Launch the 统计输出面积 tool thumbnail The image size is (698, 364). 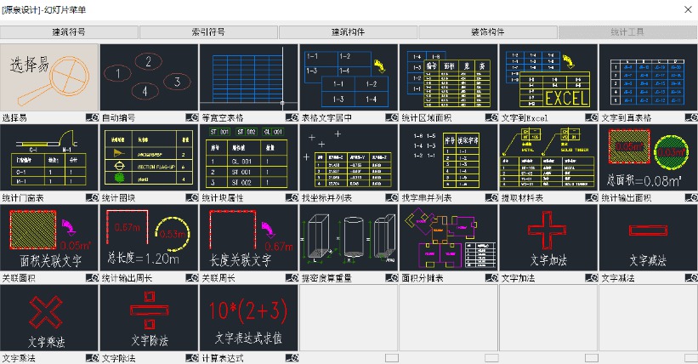(648, 157)
